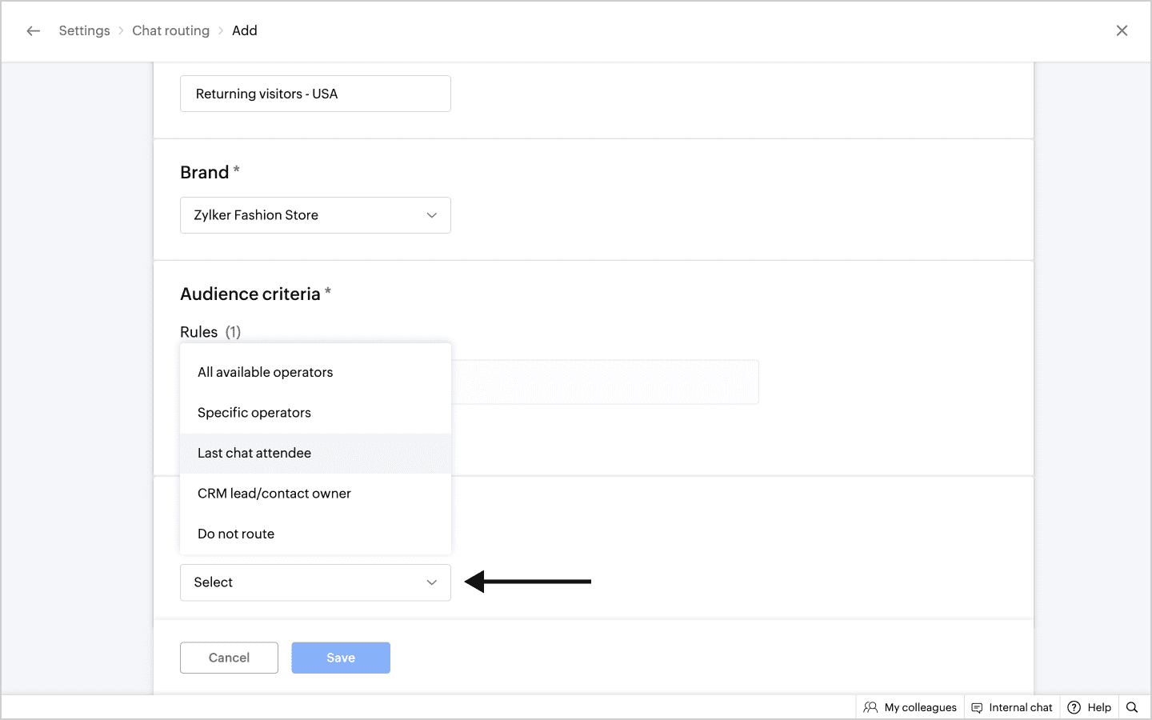Select Do not route option
Viewport: 1152px width, 720px height.
click(235, 534)
